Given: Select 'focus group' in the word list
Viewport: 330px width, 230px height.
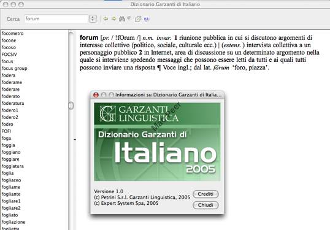Looking at the screenshot, I should point(14,69).
